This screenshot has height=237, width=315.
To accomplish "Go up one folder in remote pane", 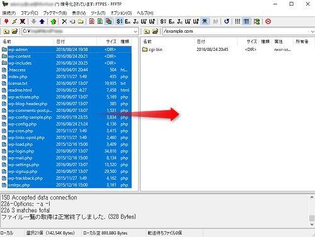I will point(147,31).
